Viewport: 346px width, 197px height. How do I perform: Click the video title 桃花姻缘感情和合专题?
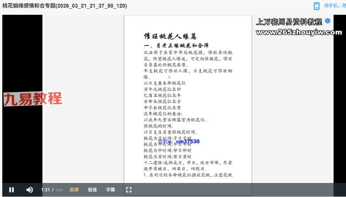point(64,6)
